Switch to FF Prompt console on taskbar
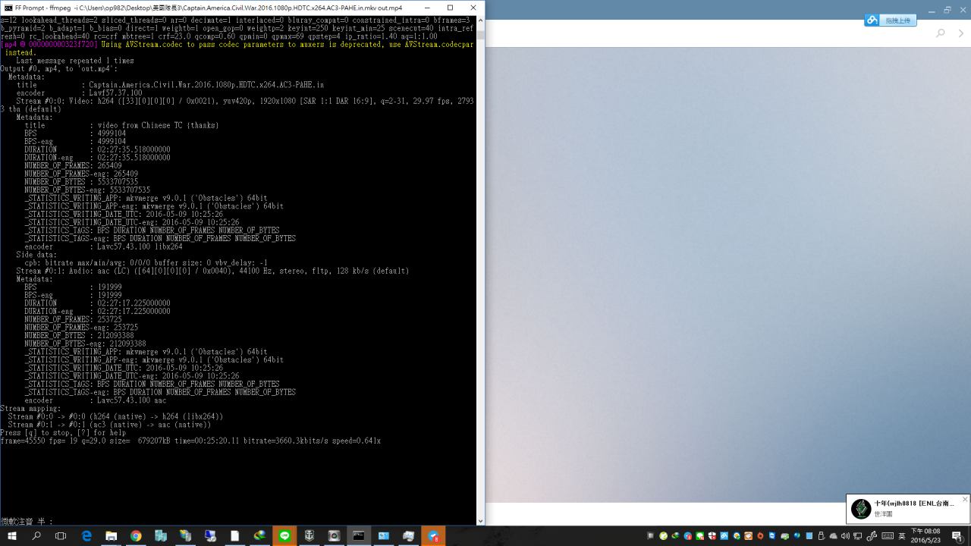 pyautogui.click(x=359, y=535)
